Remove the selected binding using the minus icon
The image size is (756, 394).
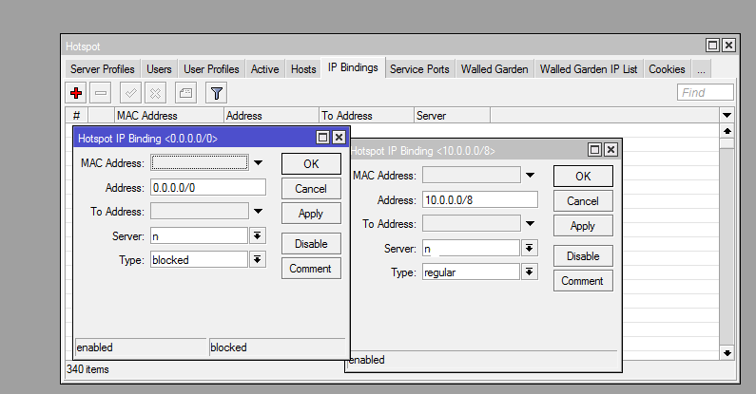(100, 93)
